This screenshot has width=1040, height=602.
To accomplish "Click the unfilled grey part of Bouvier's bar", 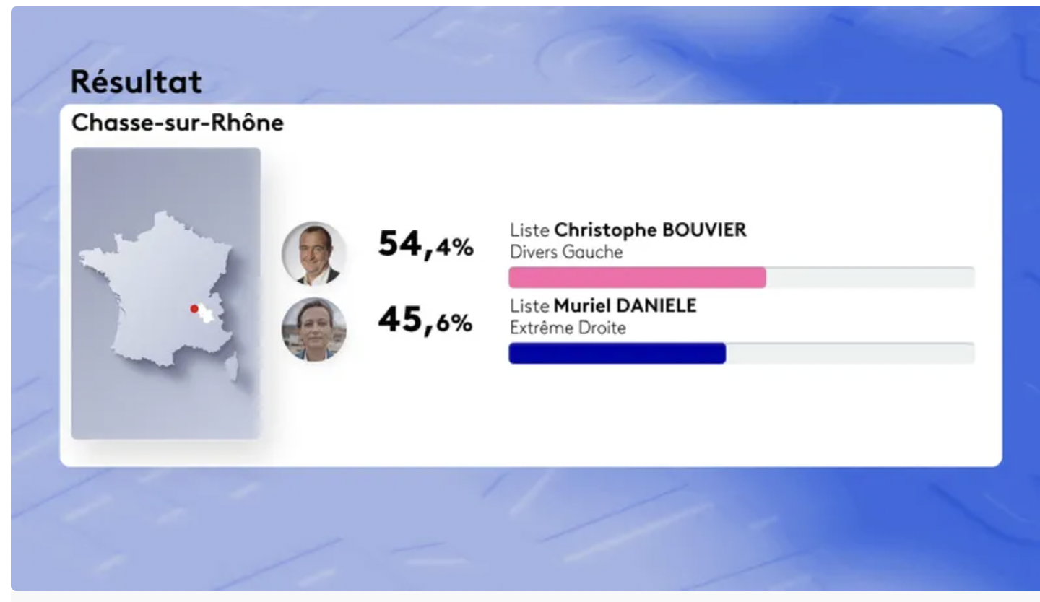I will click(870, 278).
